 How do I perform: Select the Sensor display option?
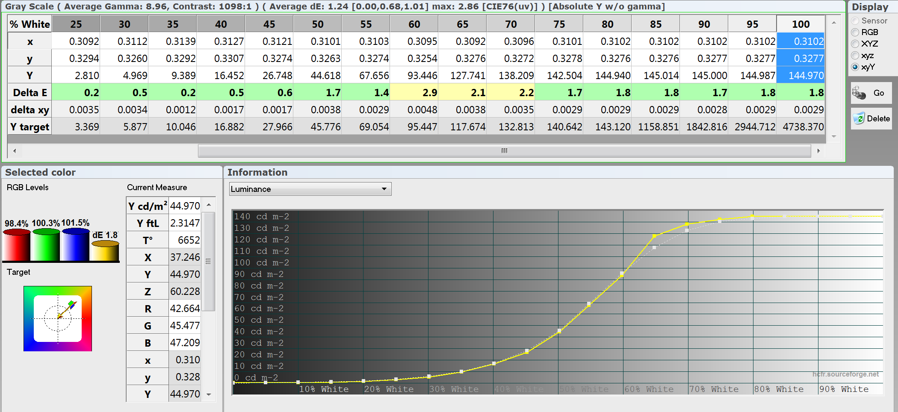855,21
